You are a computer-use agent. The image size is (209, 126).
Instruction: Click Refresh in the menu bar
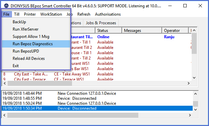pos(84,14)
